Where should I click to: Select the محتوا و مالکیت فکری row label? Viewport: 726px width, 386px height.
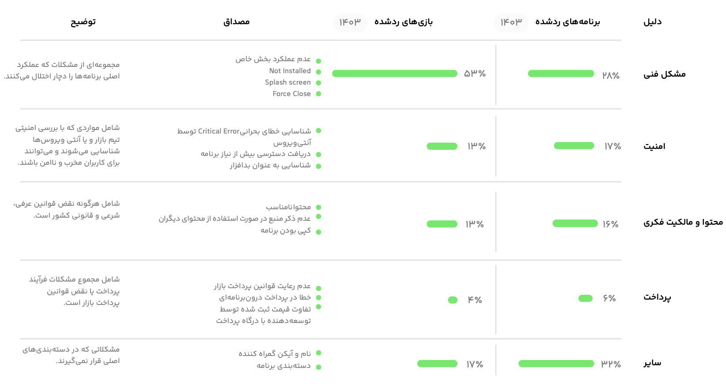[683, 223]
